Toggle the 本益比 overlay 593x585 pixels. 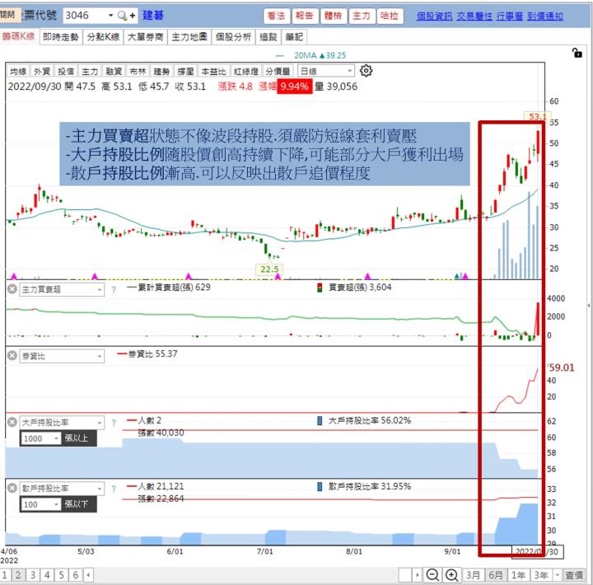213,71
